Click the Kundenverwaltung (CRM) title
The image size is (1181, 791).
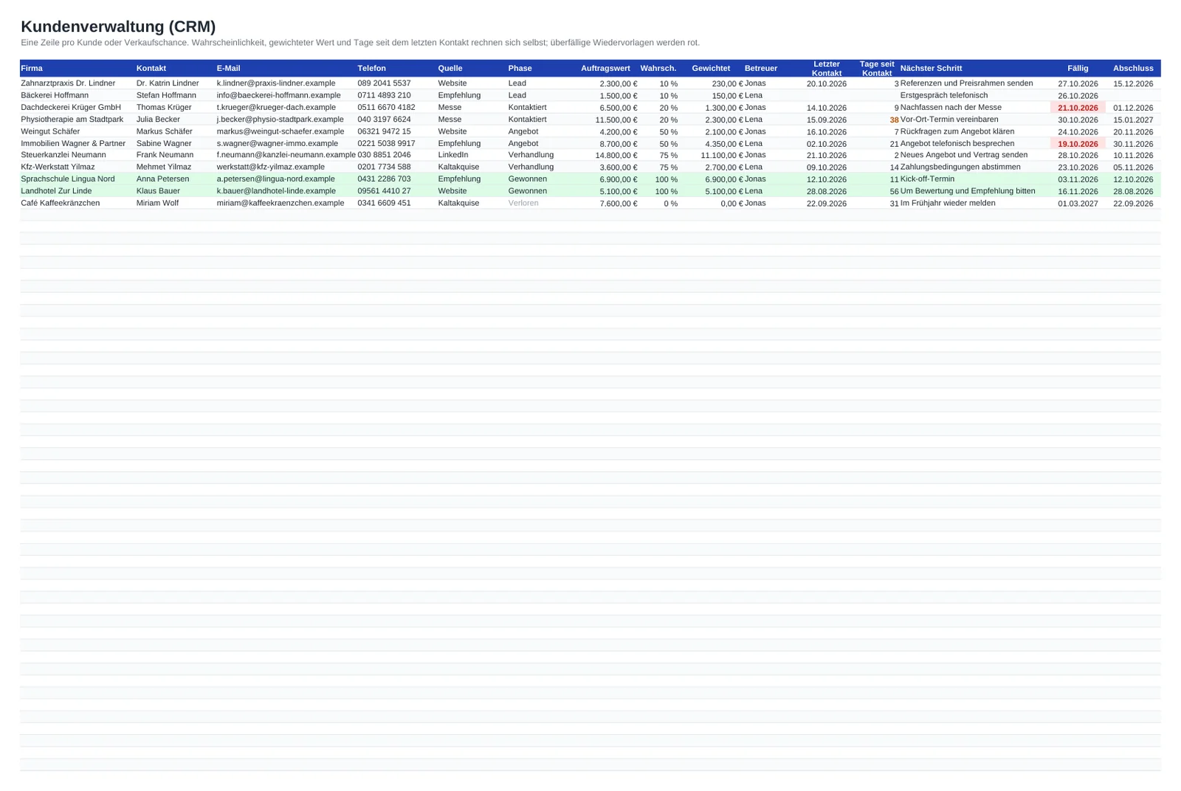[x=118, y=27]
